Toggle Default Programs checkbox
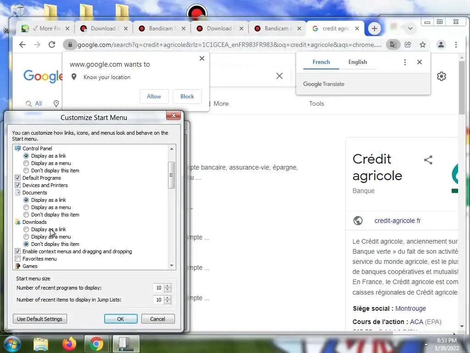The width and height of the screenshot is (470, 353). click(18, 178)
